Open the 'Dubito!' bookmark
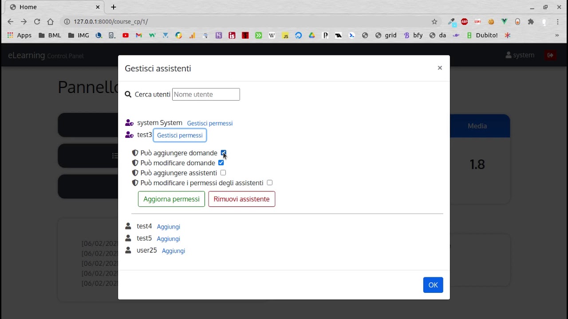568x319 pixels. pos(482,35)
